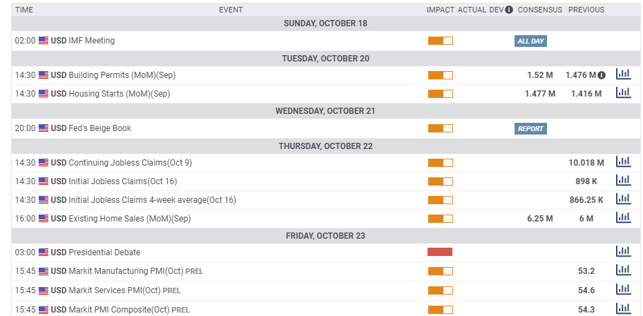The height and width of the screenshot is (316, 643).
Task: Open the Fed's Beige Book event
Action: 100,128
